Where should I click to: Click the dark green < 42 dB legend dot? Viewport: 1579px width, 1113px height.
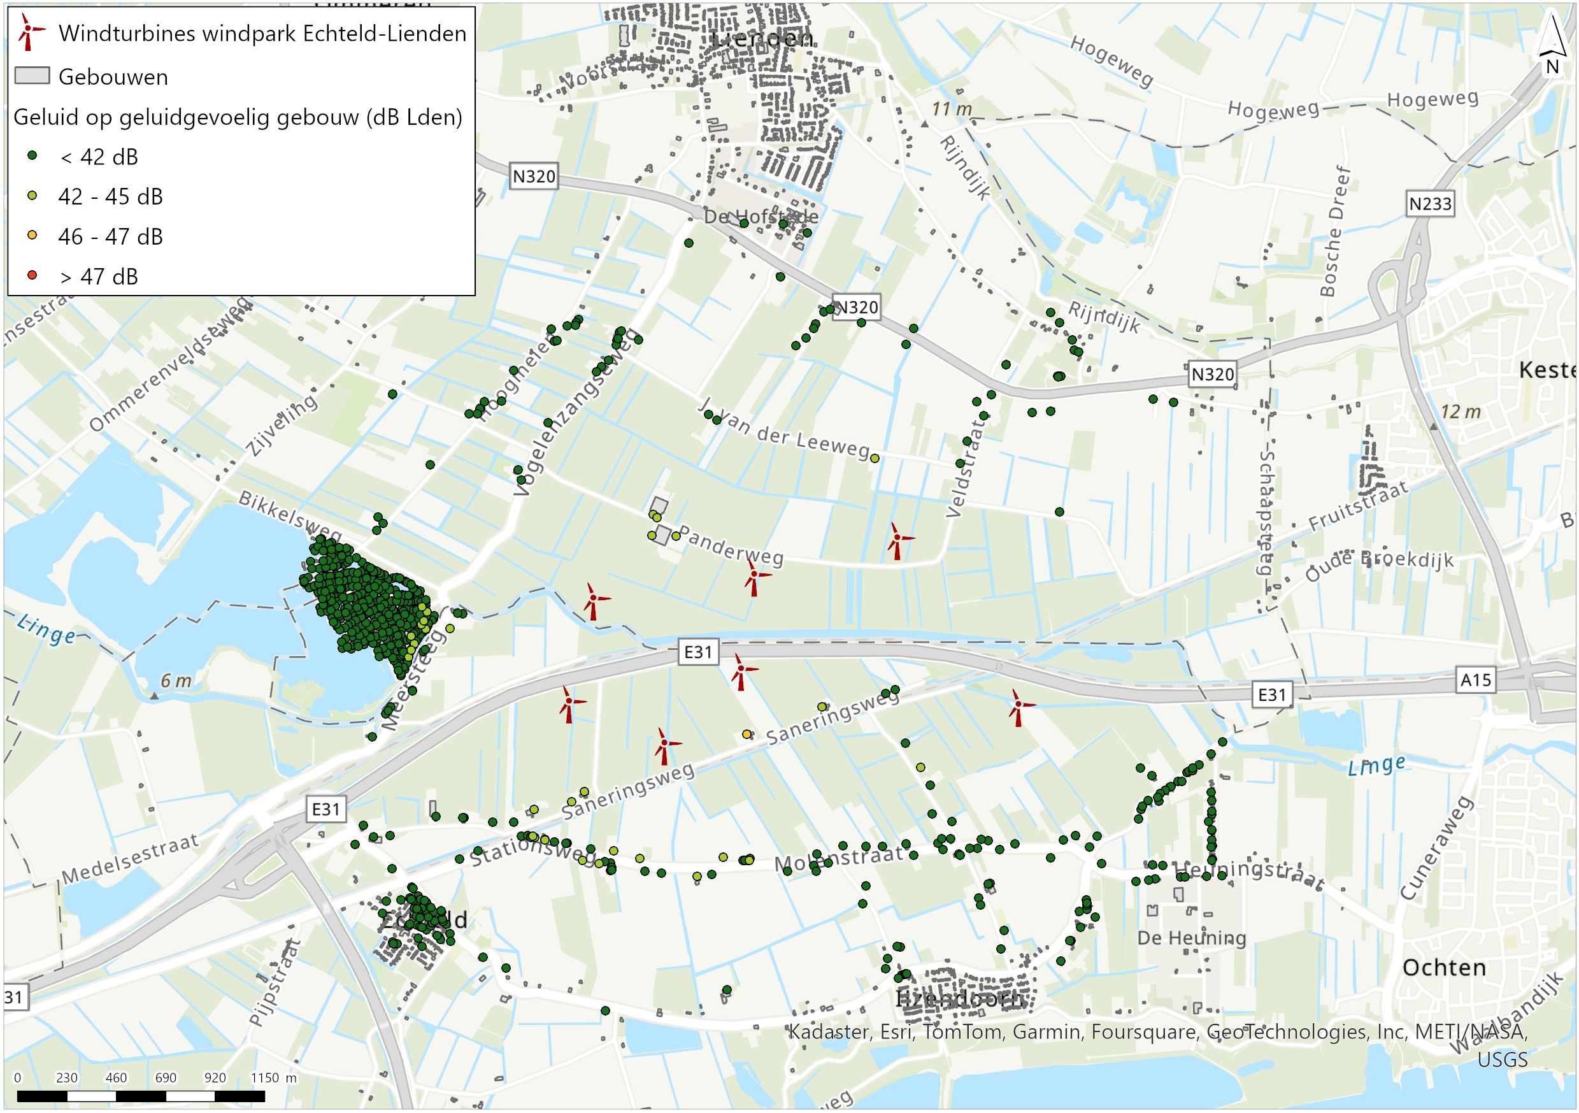coord(32,156)
